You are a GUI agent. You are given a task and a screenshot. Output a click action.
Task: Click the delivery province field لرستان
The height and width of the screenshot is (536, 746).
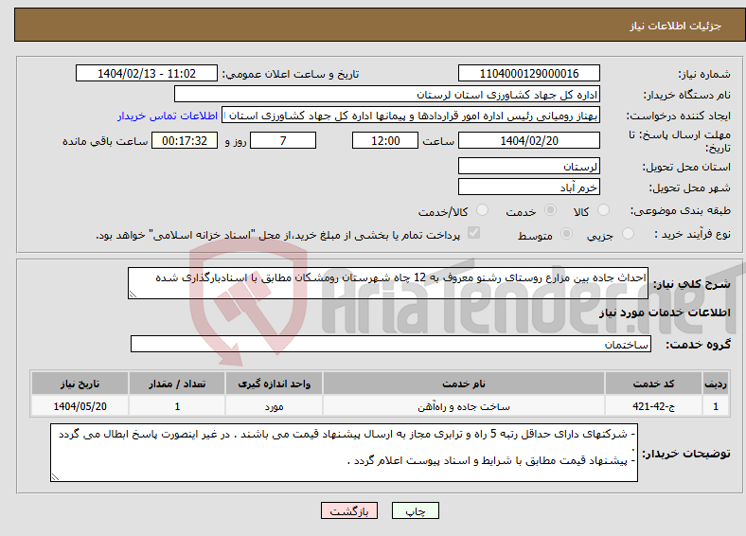pos(528,166)
